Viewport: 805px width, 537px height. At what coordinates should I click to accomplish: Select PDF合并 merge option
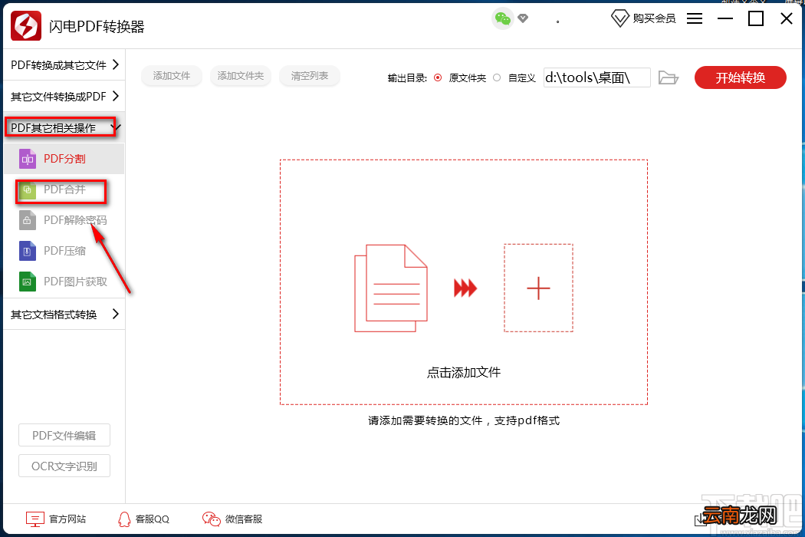[x=64, y=189]
